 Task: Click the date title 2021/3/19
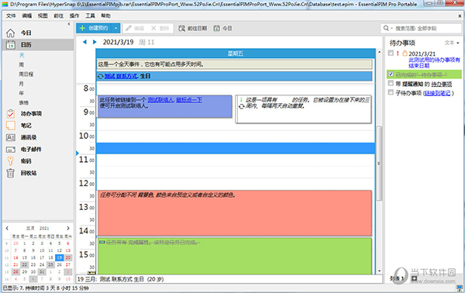click(118, 42)
